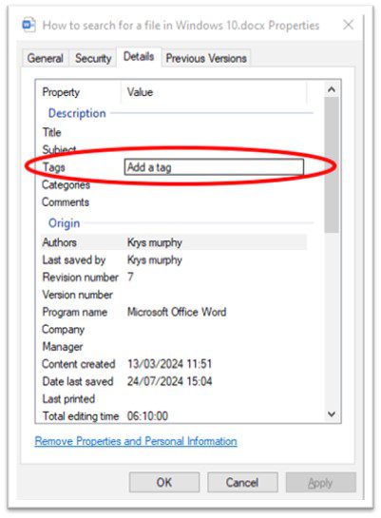Click the scroll down arrow in property list
This screenshot has width=381, height=518.
point(332,414)
